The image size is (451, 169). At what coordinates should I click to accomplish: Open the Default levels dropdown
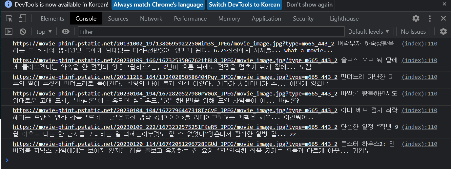tap(368, 32)
